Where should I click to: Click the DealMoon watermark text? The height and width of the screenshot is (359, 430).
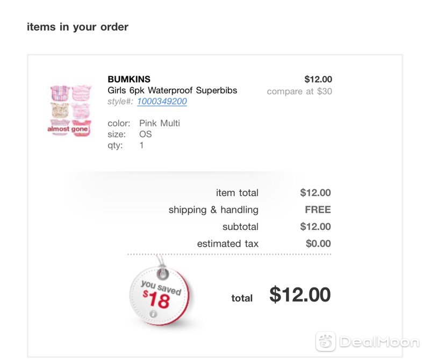379,342
